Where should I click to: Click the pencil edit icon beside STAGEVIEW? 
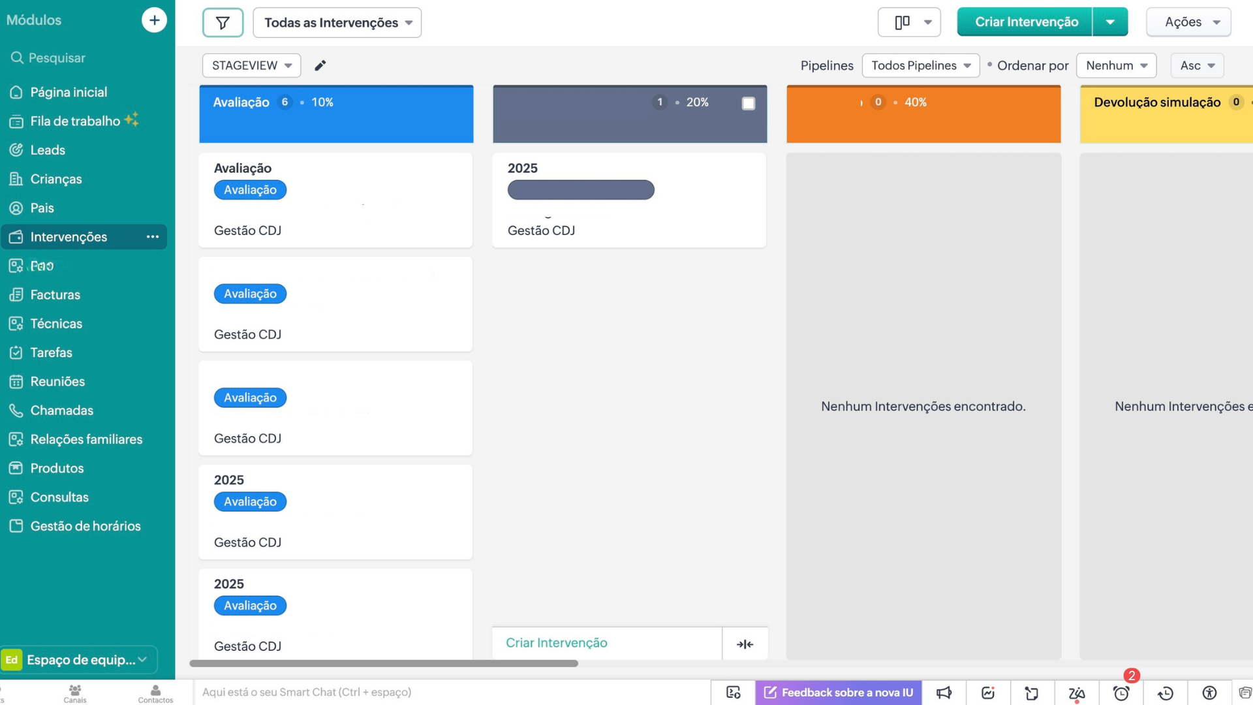click(x=320, y=65)
